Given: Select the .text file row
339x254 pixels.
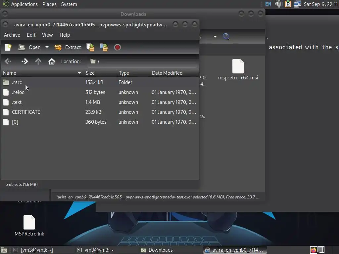Looking at the screenshot, I should [100, 102].
